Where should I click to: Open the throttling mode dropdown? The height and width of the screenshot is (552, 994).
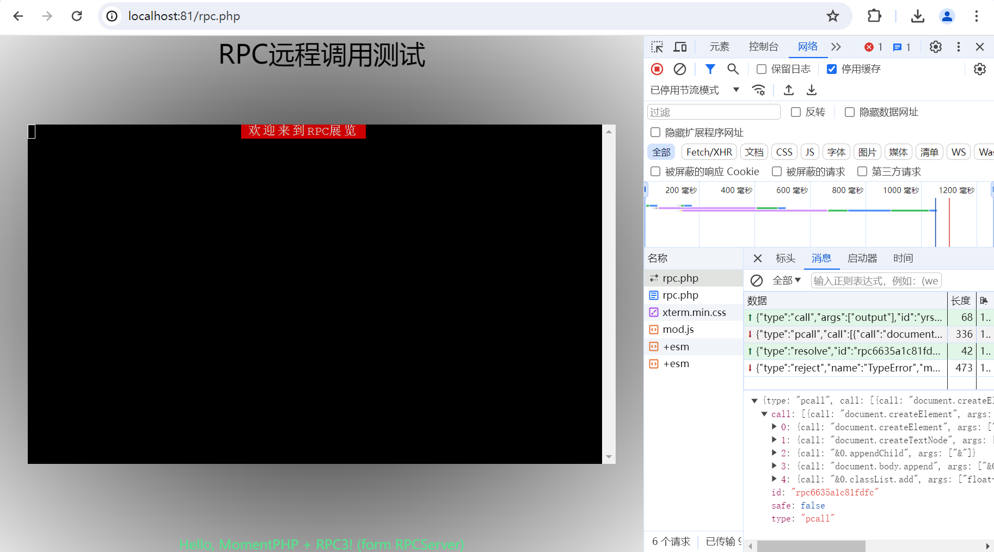[695, 90]
